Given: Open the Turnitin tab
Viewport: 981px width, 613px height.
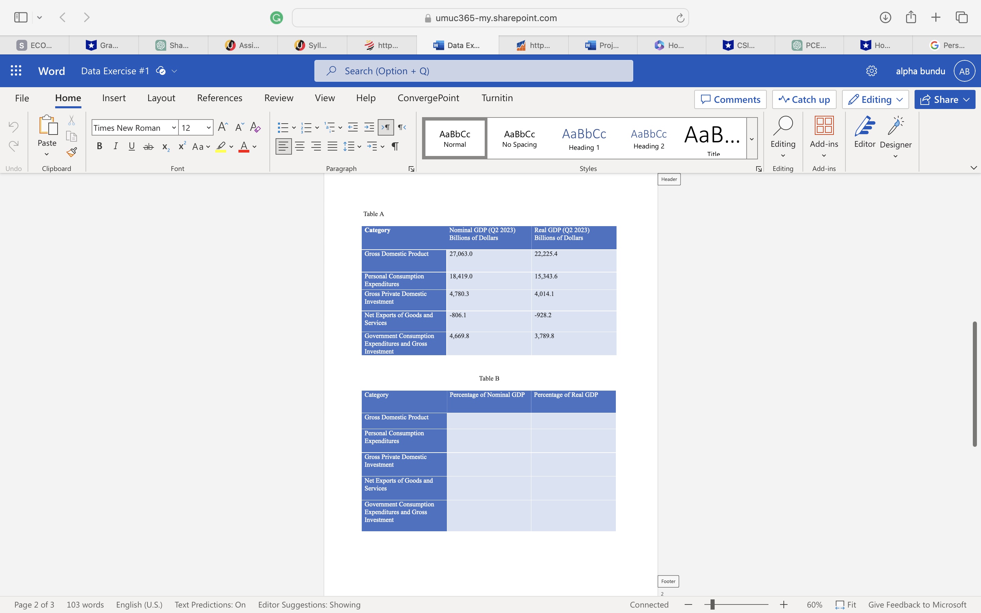Looking at the screenshot, I should click(x=497, y=98).
